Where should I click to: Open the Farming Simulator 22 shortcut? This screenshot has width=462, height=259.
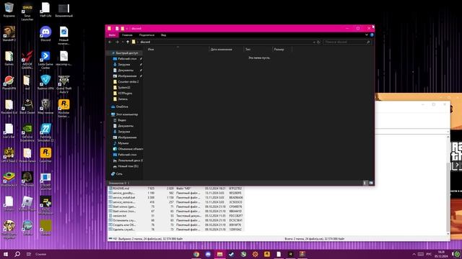click(45, 132)
